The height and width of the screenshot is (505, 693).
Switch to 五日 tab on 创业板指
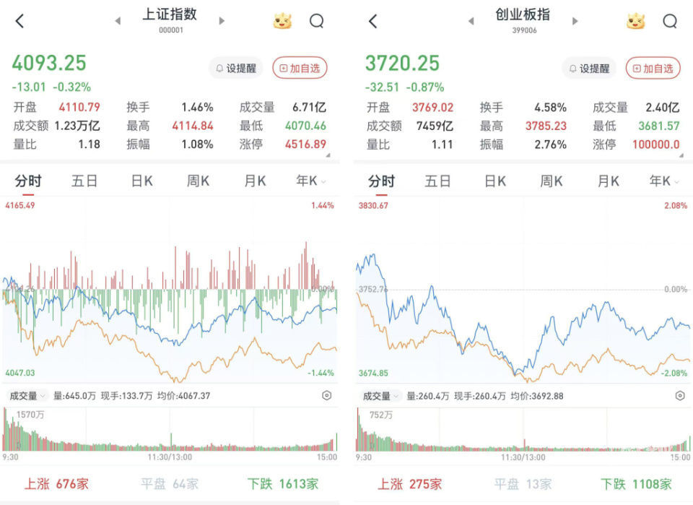pos(437,181)
